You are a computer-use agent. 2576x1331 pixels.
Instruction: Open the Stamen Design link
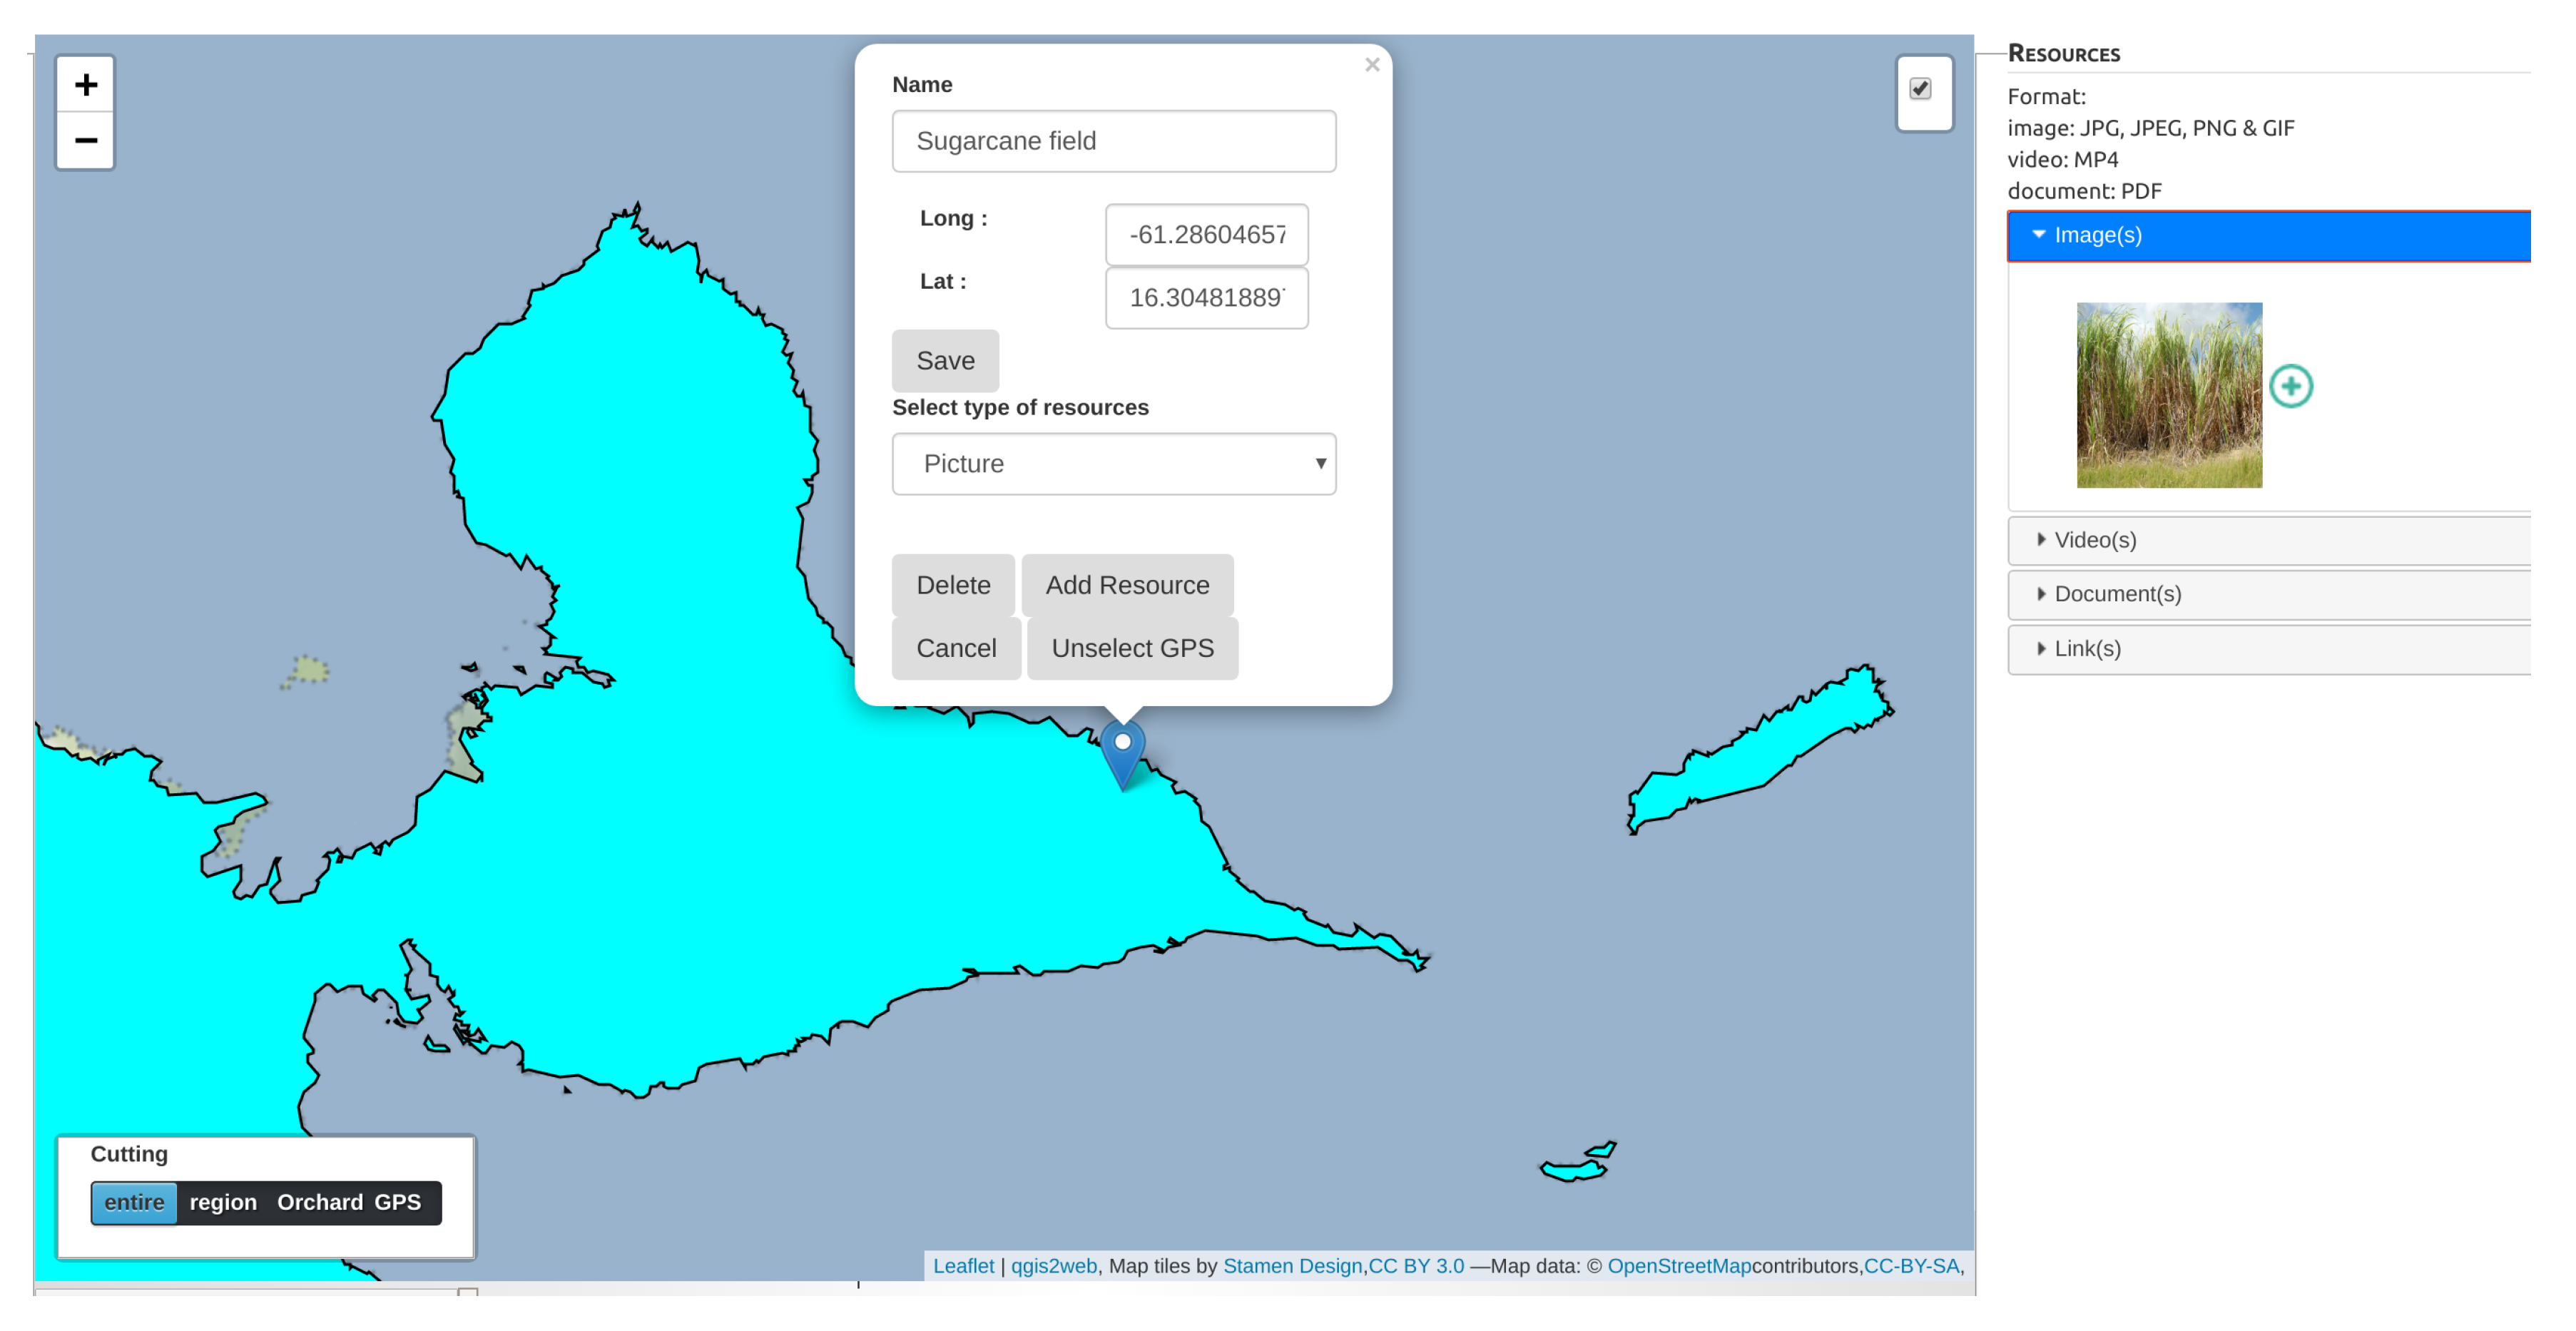[x=1292, y=1267]
